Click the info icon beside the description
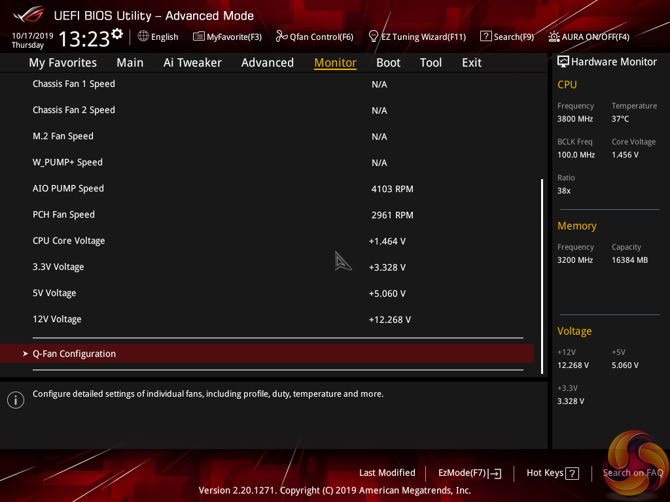The height and width of the screenshot is (502, 670). coord(16,400)
